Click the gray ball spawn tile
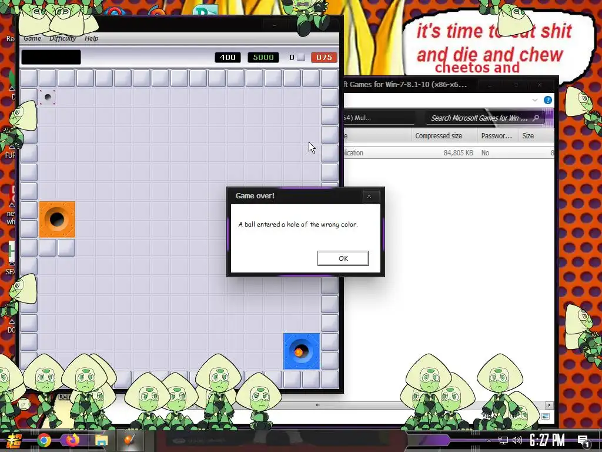The height and width of the screenshot is (452, 602). [48, 97]
